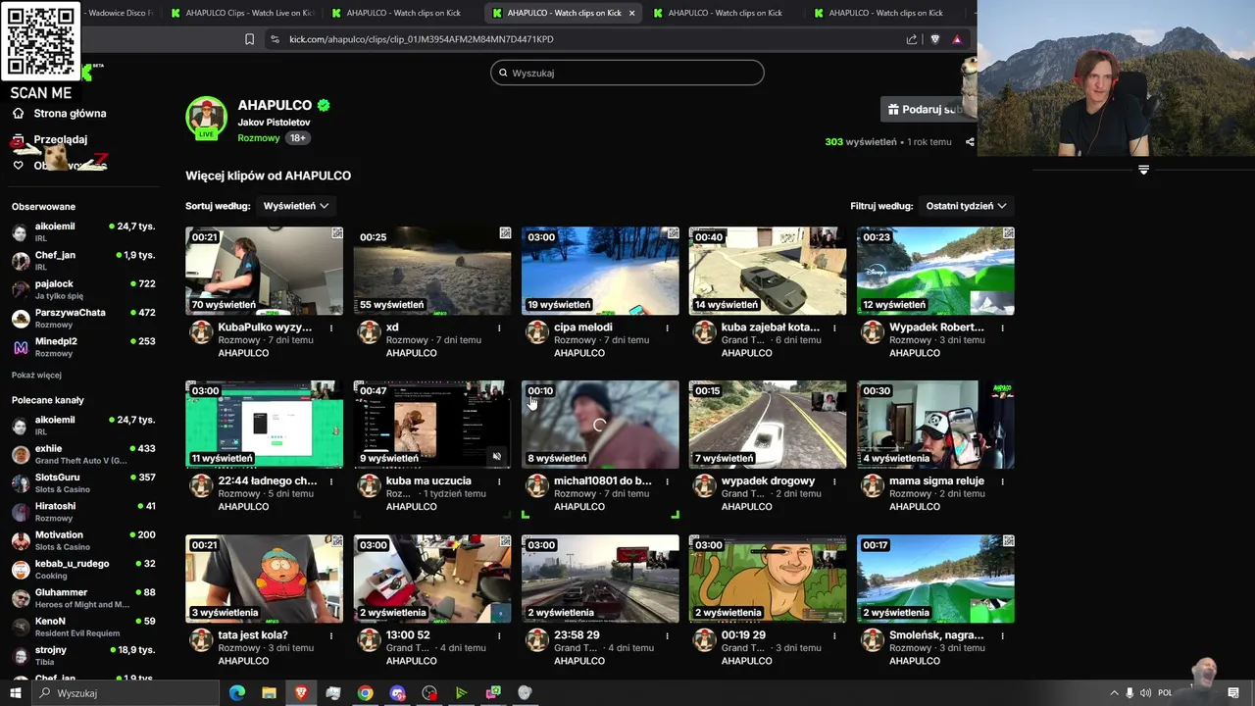Image resolution: width=1255 pixels, height=706 pixels.
Task: Open recommended channel SlotsGuru
Action: click(x=83, y=482)
